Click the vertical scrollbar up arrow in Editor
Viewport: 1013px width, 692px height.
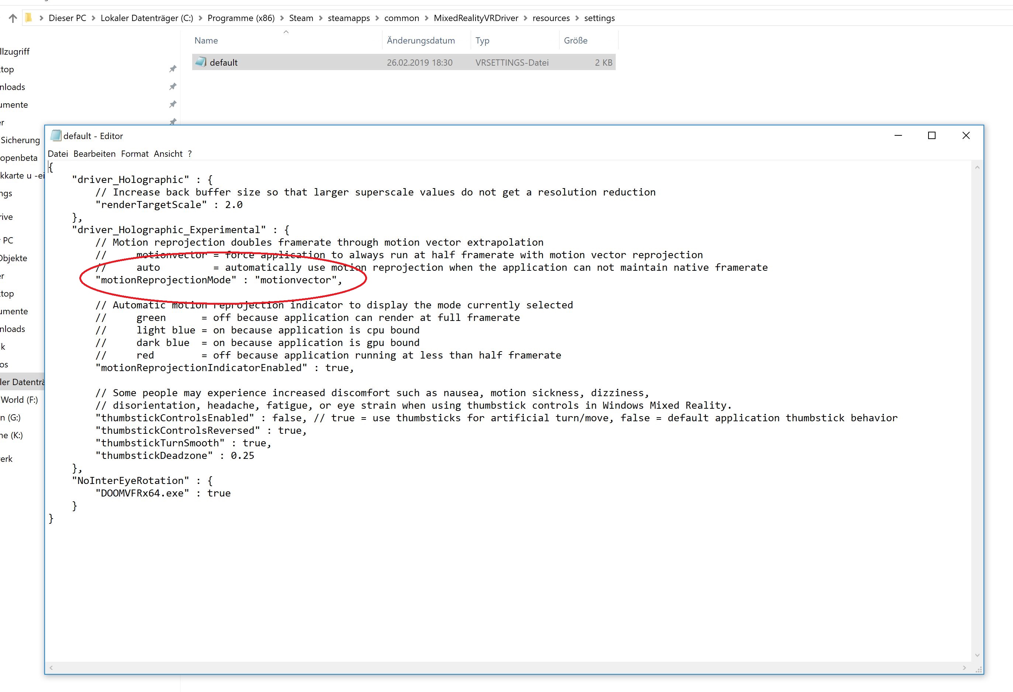click(977, 167)
